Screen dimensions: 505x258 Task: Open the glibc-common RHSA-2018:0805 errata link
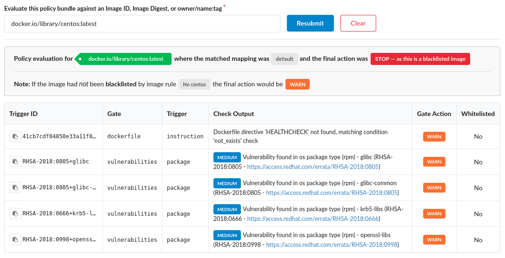(x=332, y=193)
